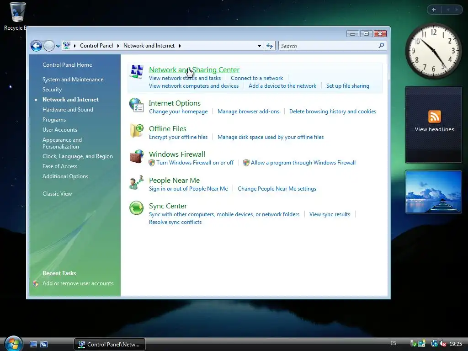Click Delete browsing history and cookies
This screenshot has height=351, width=468.
333,112
